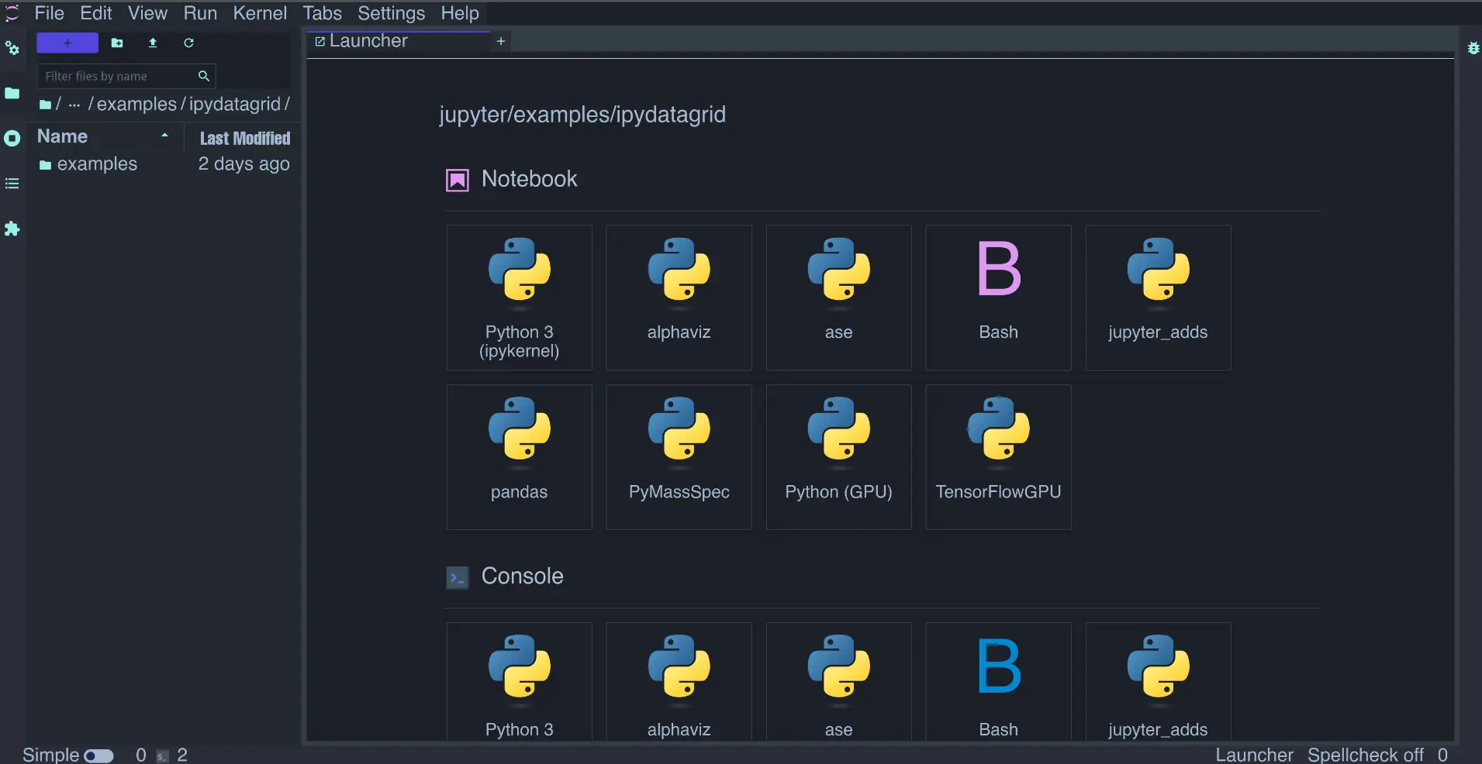Viewport: 1482px width, 764px height.
Task: Open the File menu
Action: click(x=49, y=13)
